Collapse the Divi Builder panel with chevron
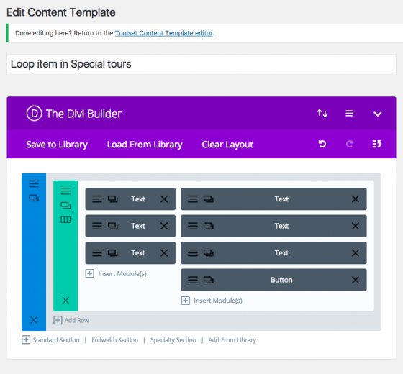403x374 pixels. pos(377,114)
